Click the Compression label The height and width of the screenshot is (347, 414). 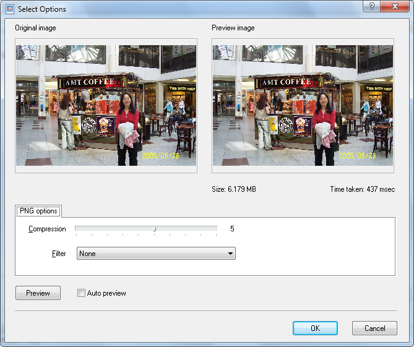(x=47, y=229)
